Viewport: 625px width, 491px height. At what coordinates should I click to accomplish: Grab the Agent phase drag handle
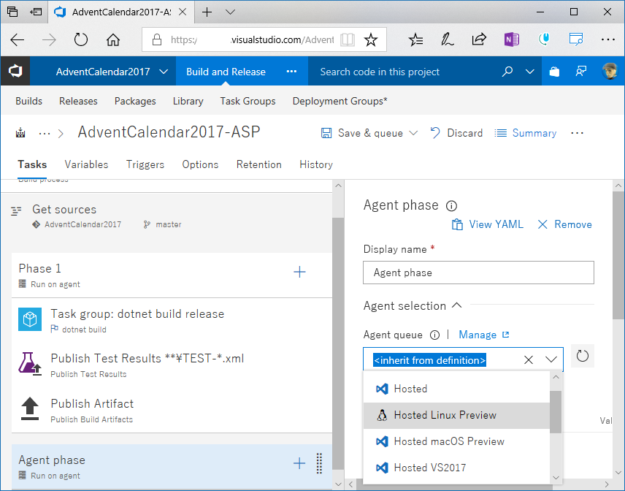pyautogui.click(x=319, y=463)
